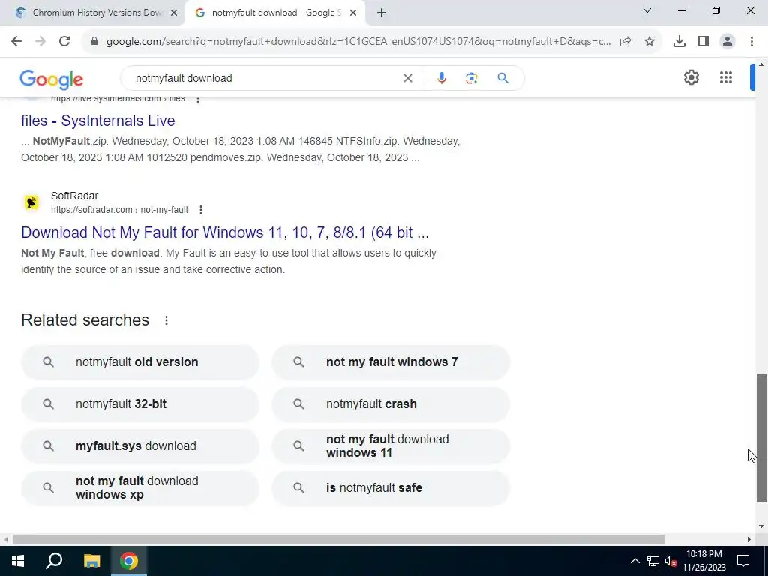The image size is (768, 576).
Task: Search by image with Google Lens
Action: click(x=471, y=78)
